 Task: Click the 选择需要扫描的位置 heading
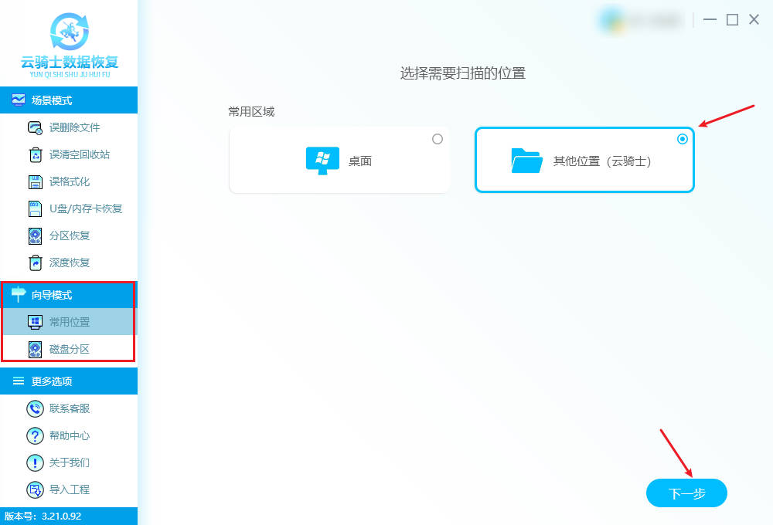pos(462,73)
